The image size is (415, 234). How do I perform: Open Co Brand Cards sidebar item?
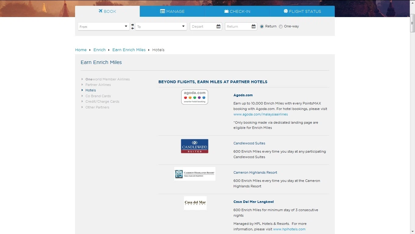[x=98, y=96]
